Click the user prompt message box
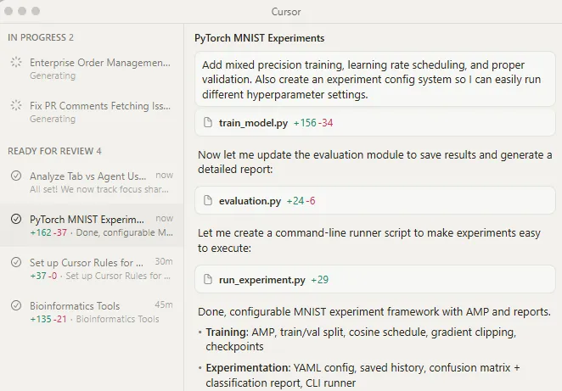This screenshot has height=391, width=562. (374, 80)
